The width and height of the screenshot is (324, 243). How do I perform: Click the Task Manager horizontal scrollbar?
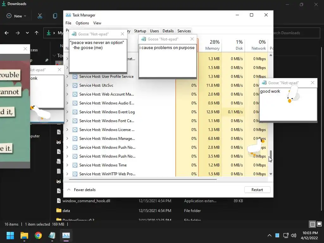pyautogui.click(x=143, y=179)
